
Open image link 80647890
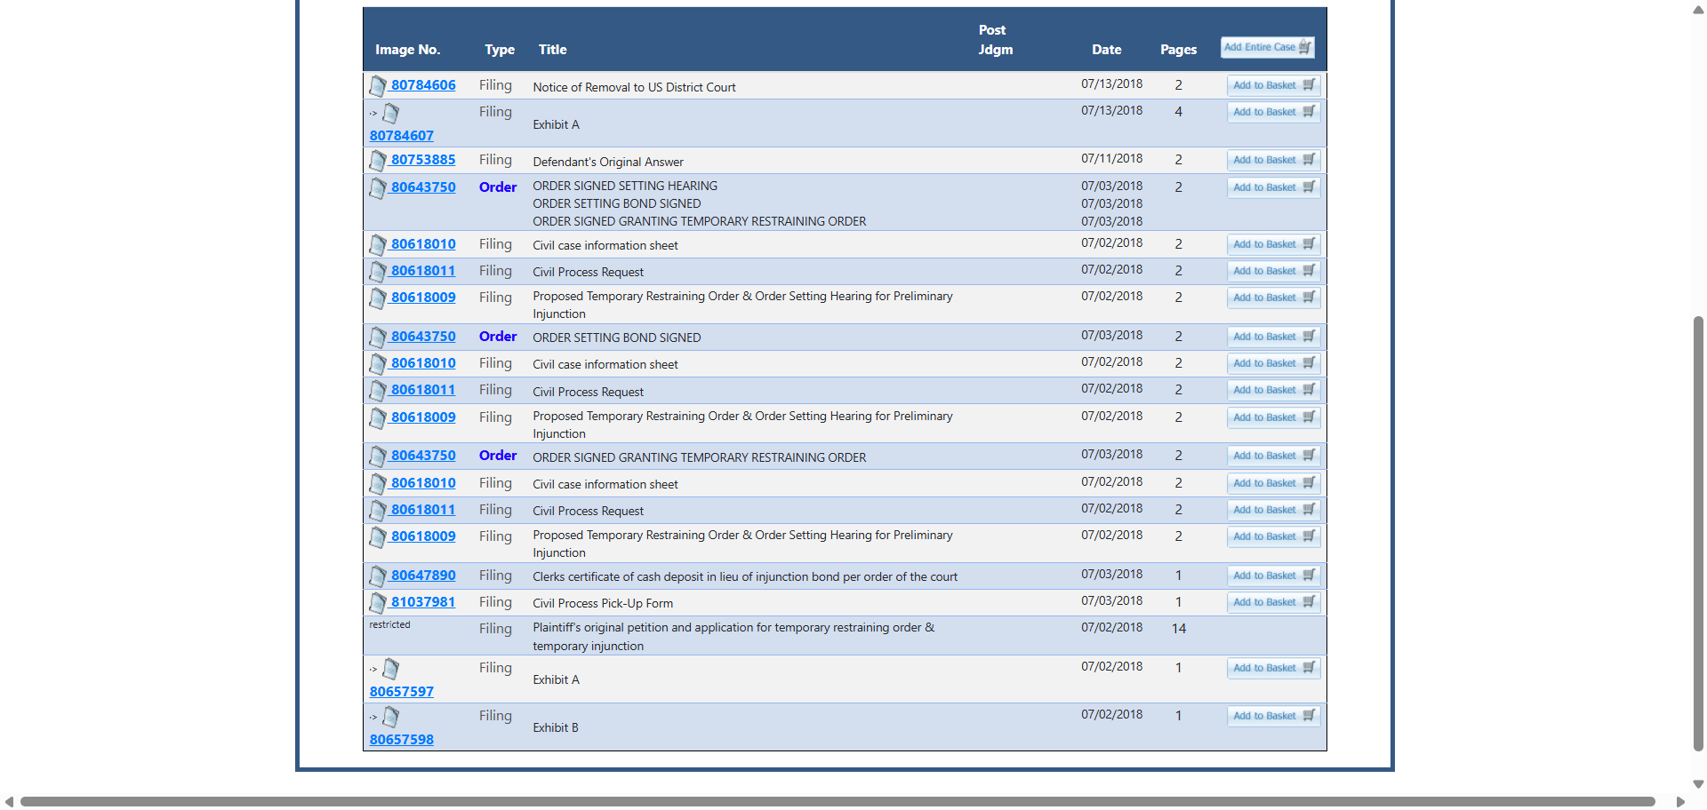point(423,576)
